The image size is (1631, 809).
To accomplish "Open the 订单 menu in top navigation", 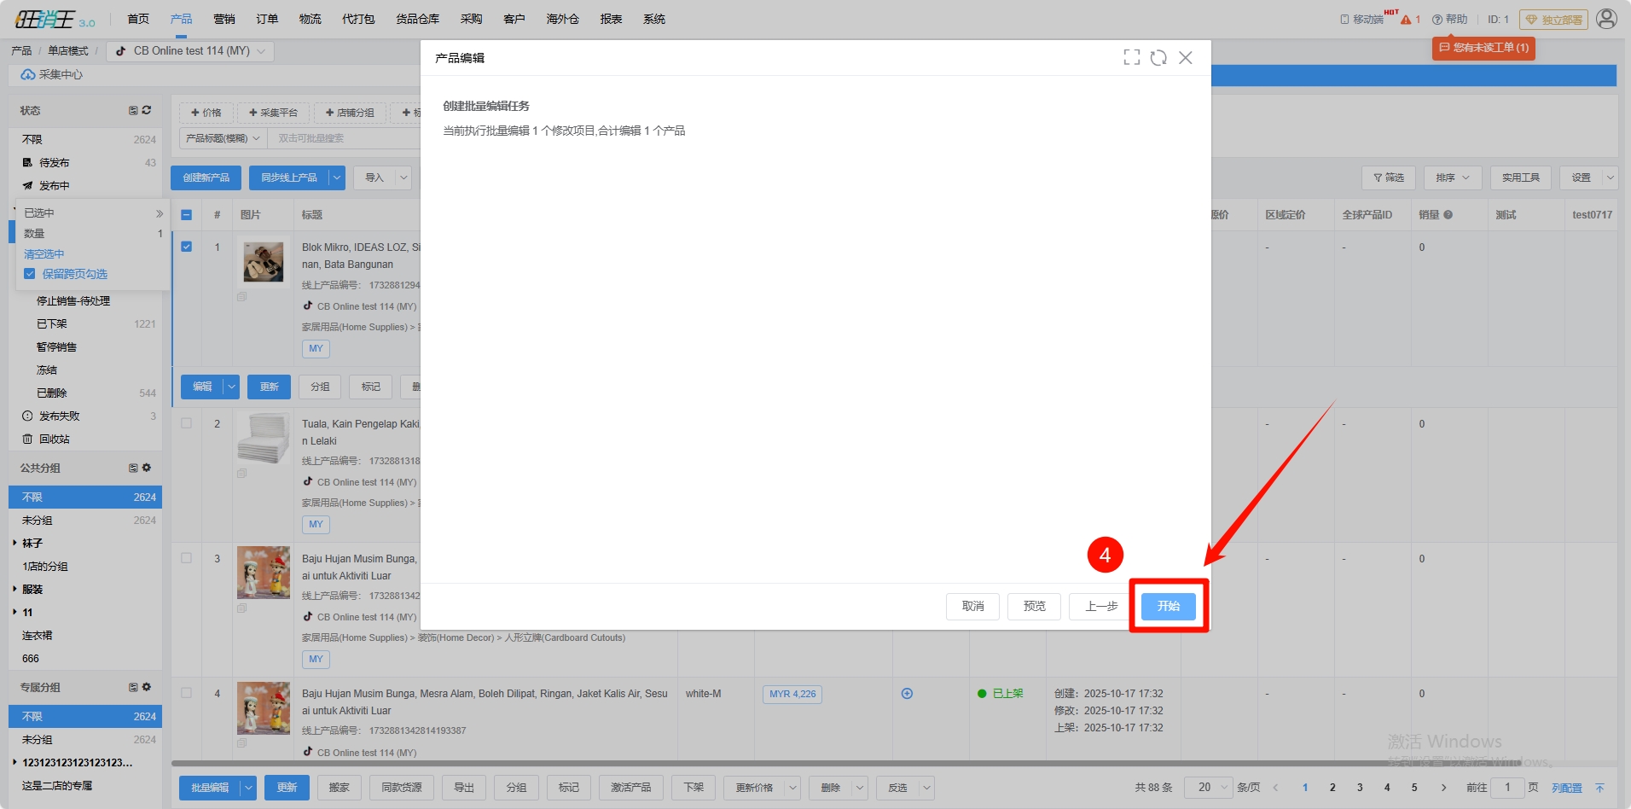I will 267,19.
